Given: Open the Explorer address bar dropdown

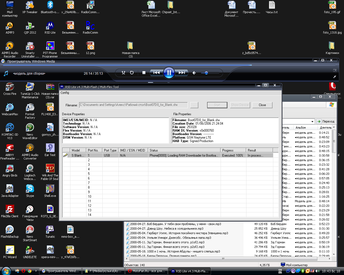Looking at the screenshot, I should coord(312,121).
